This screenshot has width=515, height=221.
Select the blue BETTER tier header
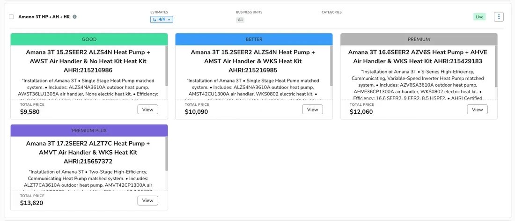[254, 39]
